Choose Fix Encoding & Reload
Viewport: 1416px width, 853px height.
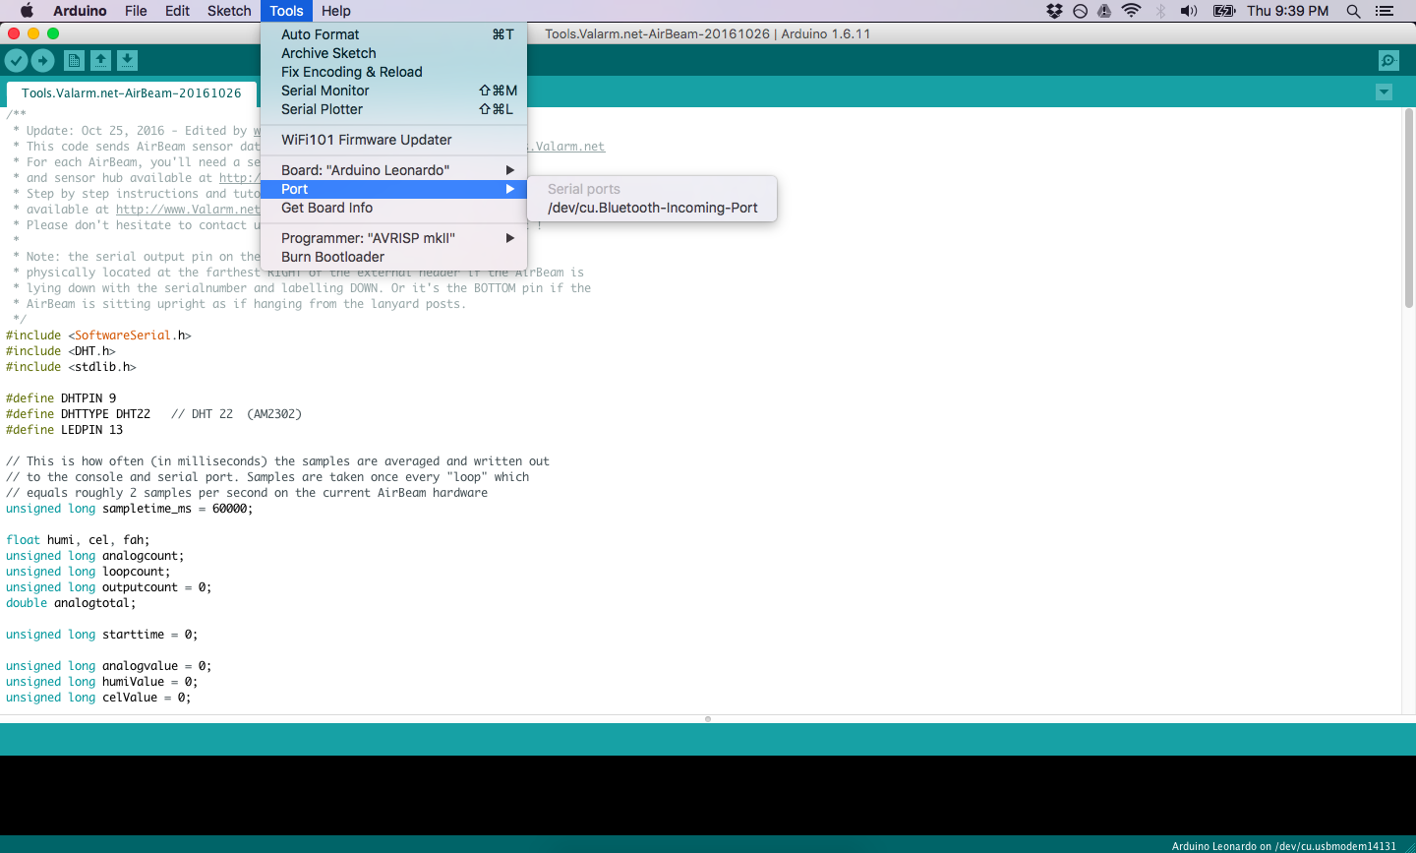pyautogui.click(x=393, y=72)
